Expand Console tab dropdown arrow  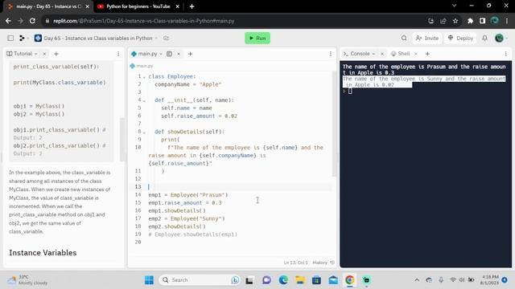pos(373,54)
